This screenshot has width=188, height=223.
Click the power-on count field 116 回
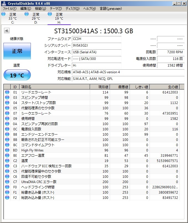point(171,59)
